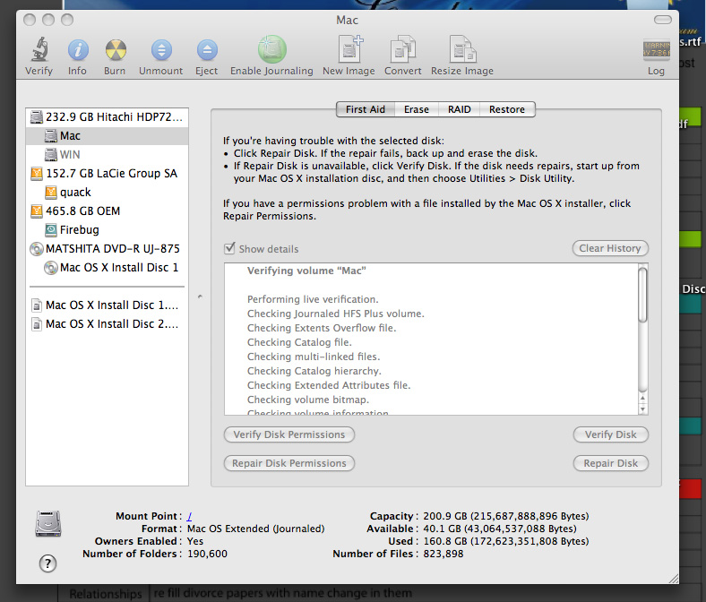Click the log scrollbar up arrow
706x602 pixels.
643,399
